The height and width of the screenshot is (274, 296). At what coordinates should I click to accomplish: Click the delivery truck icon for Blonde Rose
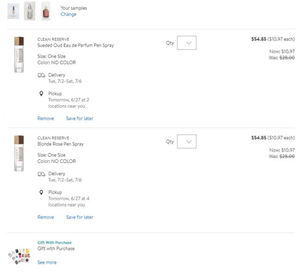tap(42, 174)
